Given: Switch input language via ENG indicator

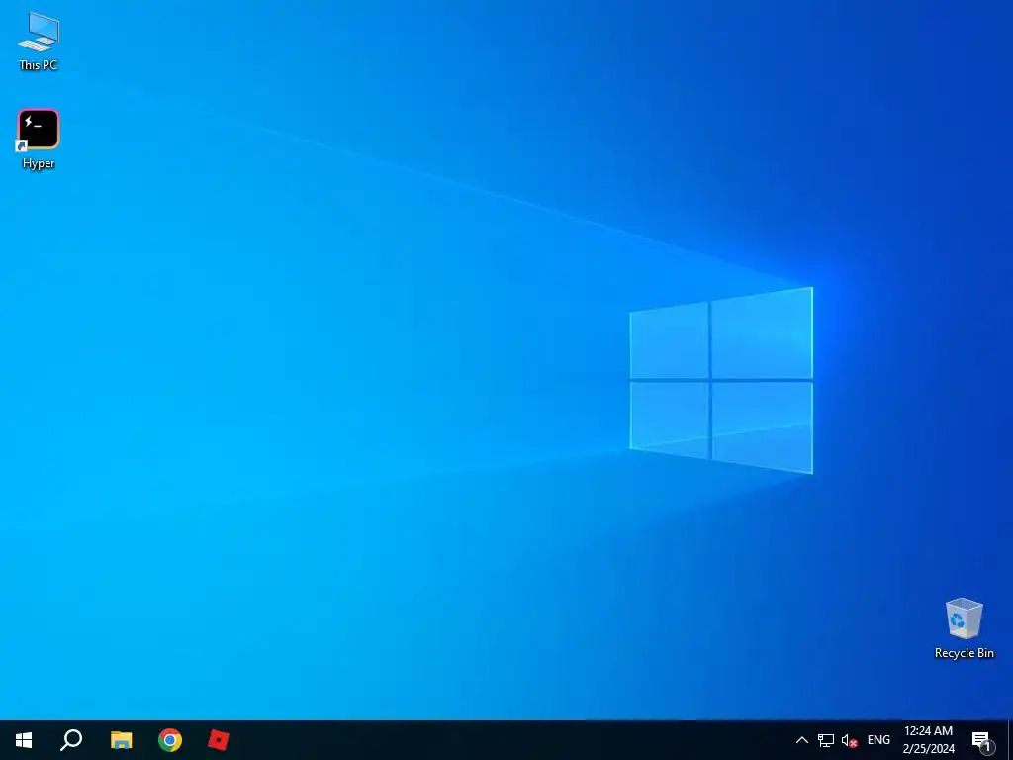Looking at the screenshot, I should [x=878, y=740].
